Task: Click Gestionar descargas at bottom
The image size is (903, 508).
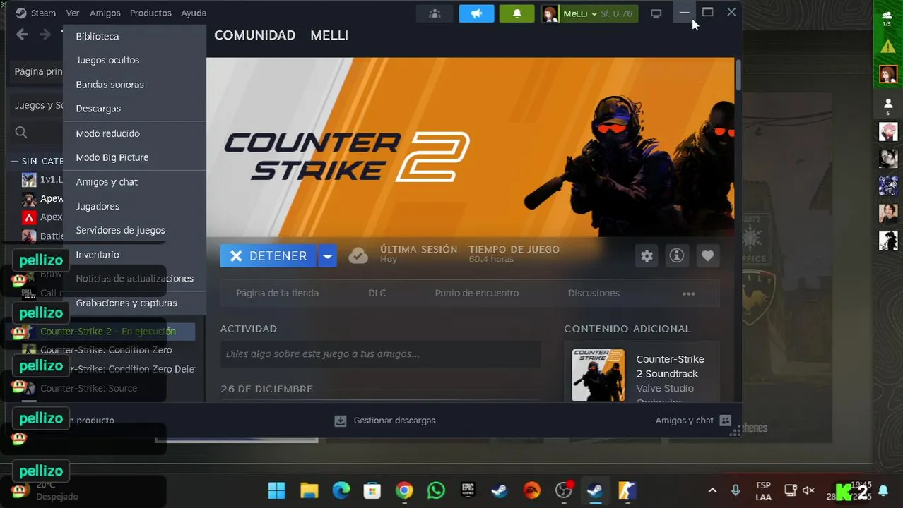Action: click(x=394, y=421)
